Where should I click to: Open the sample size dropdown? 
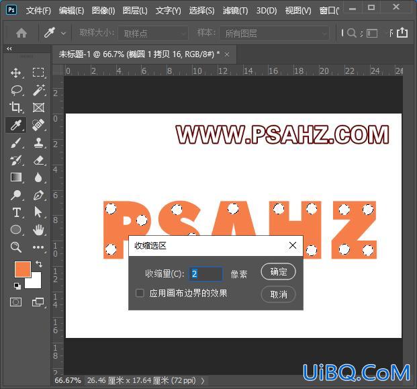(x=153, y=34)
